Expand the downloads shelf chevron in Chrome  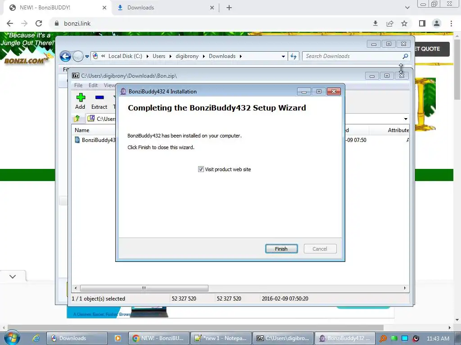pos(13,277)
